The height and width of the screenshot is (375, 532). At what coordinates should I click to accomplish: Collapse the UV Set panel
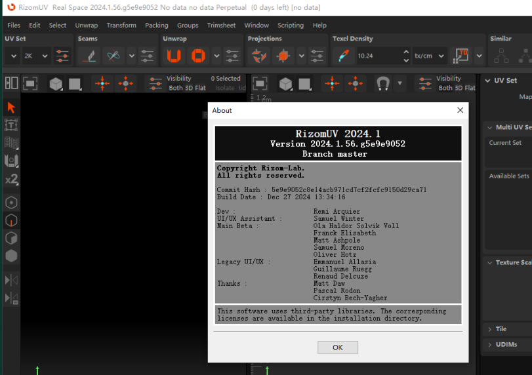click(x=487, y=81)
